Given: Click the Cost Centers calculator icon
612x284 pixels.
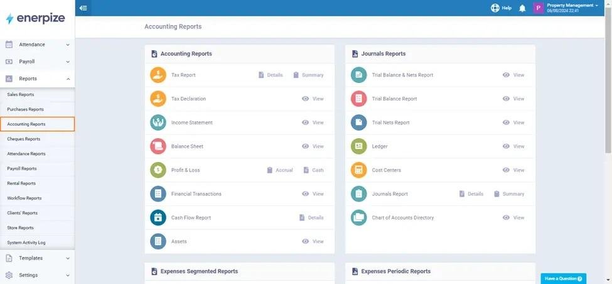Looking at the screenshot, I should click(358, 170).
